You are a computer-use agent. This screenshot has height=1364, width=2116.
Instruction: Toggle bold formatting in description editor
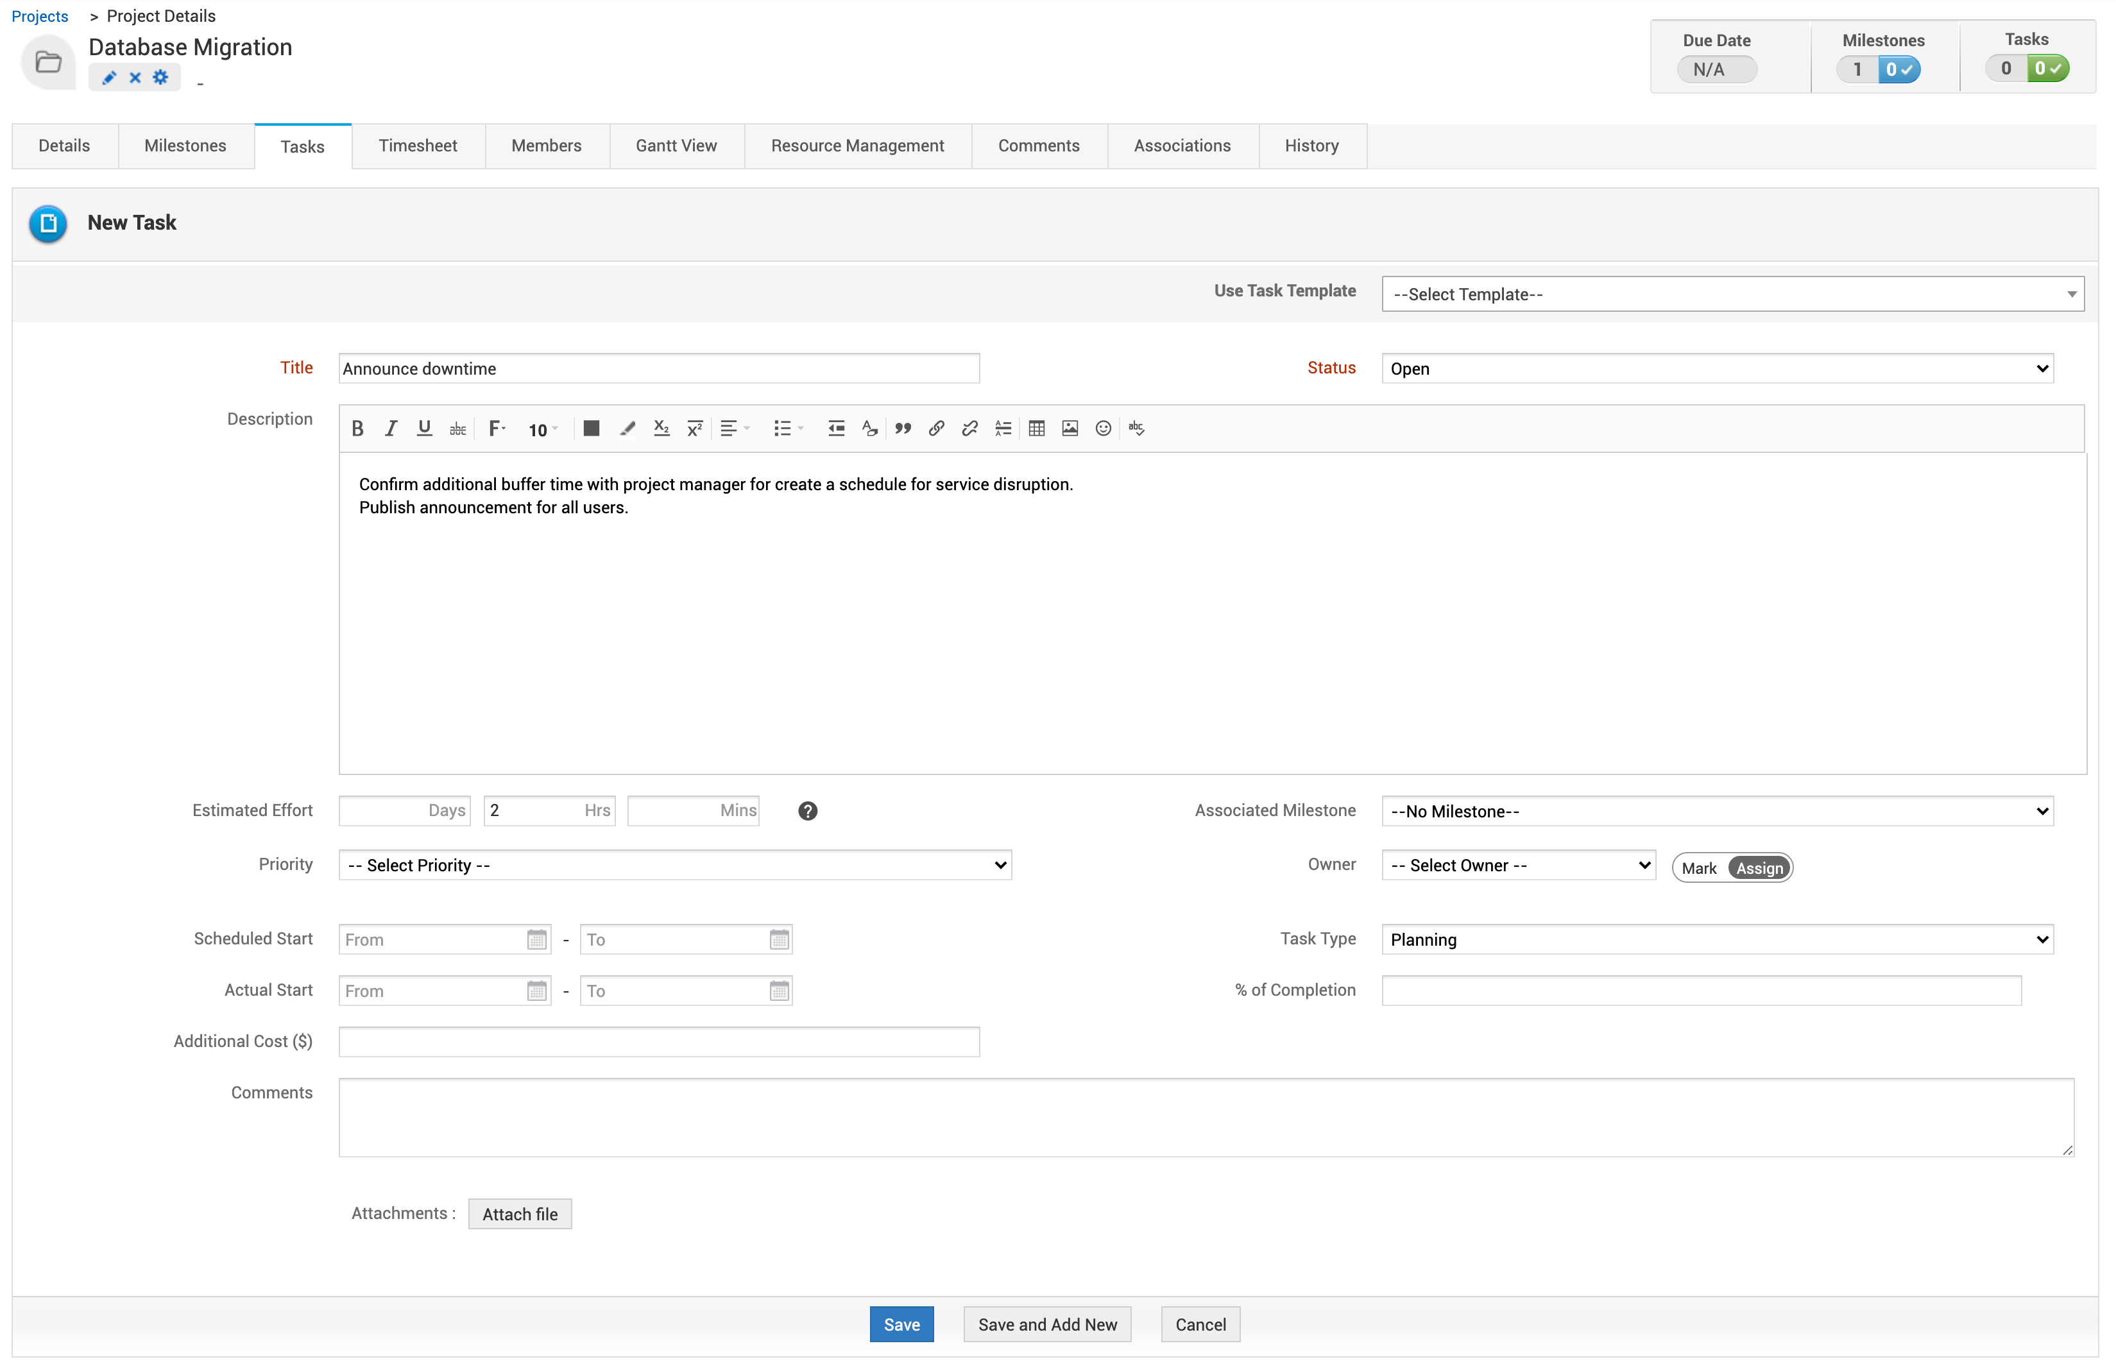(x=357, y=429)
